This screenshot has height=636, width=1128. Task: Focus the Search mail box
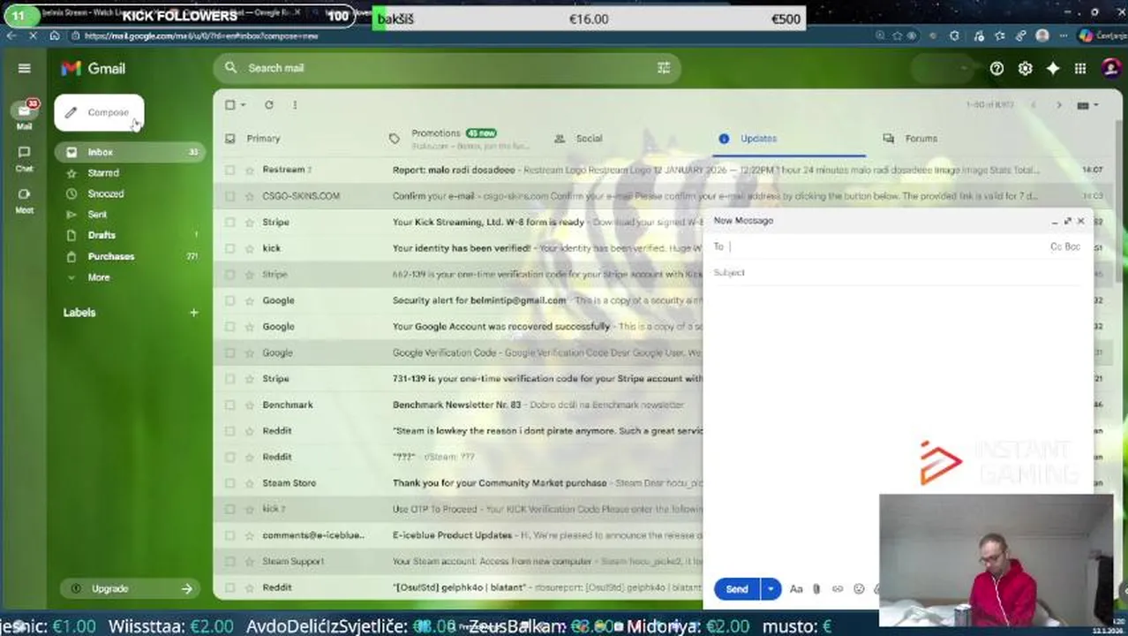(x=446, y=68)
